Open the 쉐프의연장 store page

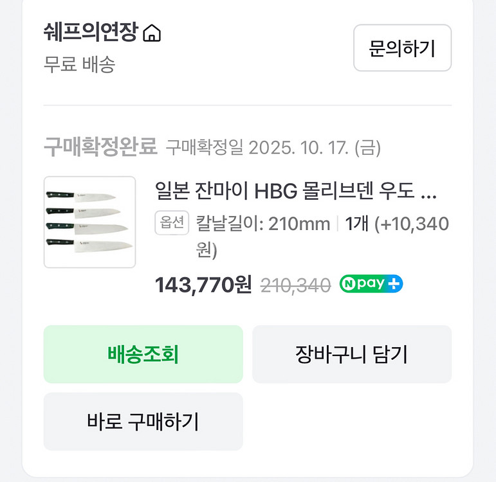point(91,32)
